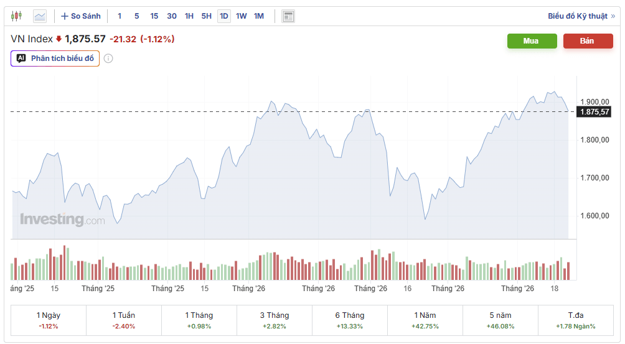Select the 1D timeframe
This screenshot has width=625, height=344.
(x=224, y=16)
